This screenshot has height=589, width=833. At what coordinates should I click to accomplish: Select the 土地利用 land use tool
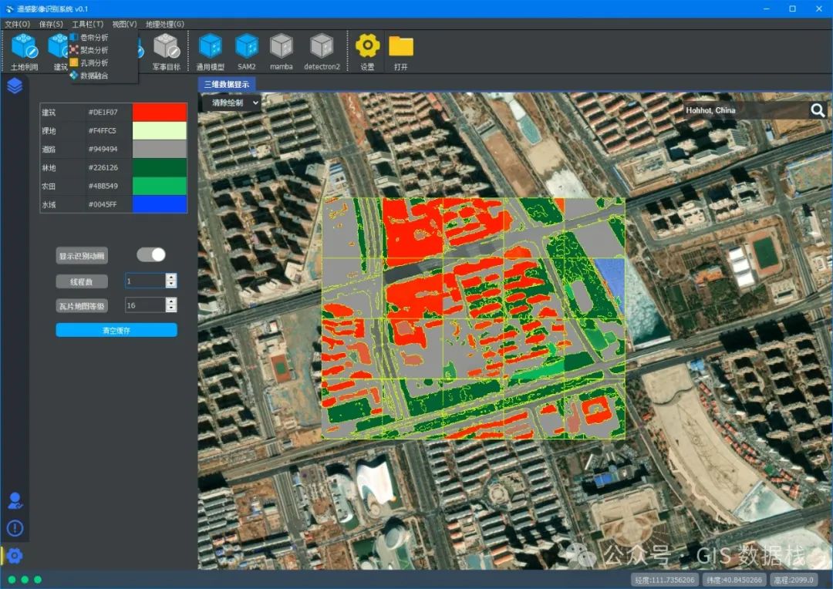(x=25, y=52)
